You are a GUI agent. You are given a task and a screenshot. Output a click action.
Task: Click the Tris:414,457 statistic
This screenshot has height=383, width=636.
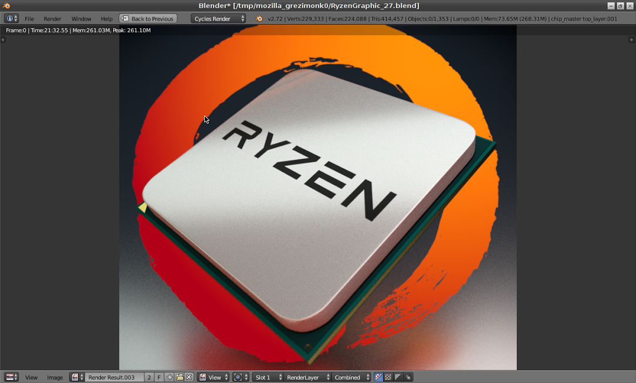pyautogui.click(x=387, y=19)
